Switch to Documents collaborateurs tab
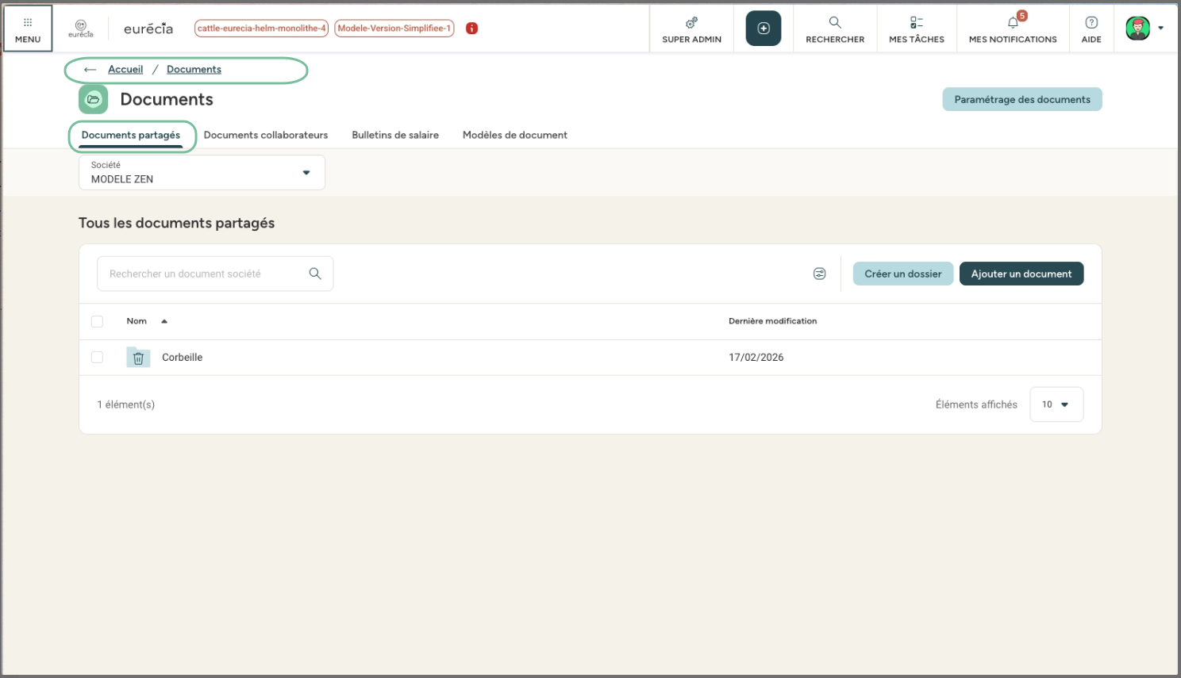The width and height of the screenshot is (1181, 678). [265, 135]
